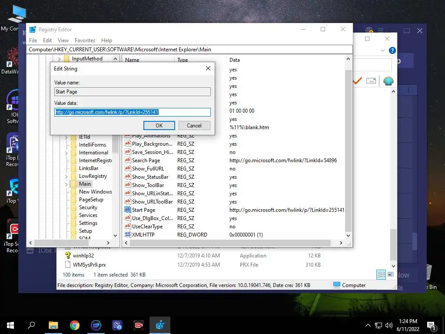The height and width of the screenshot is (334, 445).
Task: Select the IntelliForms folder icon
Action: click(73, 145)
